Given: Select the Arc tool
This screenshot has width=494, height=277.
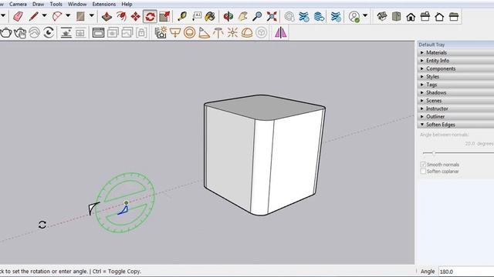Looking at the screenshot, I should [57, 16].
